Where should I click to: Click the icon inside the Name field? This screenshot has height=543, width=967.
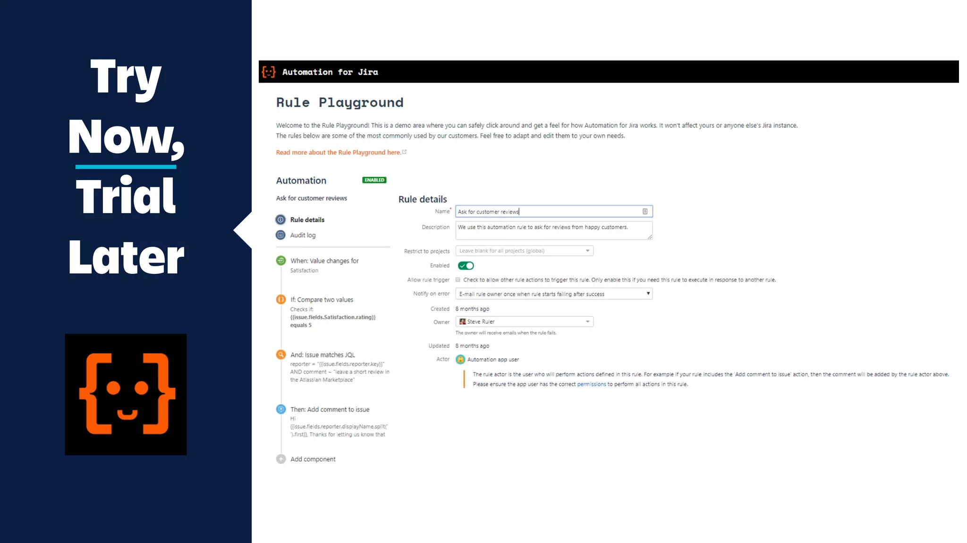[x=645, y=212]
